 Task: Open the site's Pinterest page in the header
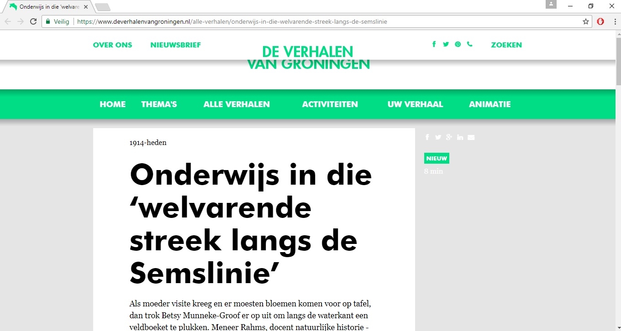pos(458,44)
